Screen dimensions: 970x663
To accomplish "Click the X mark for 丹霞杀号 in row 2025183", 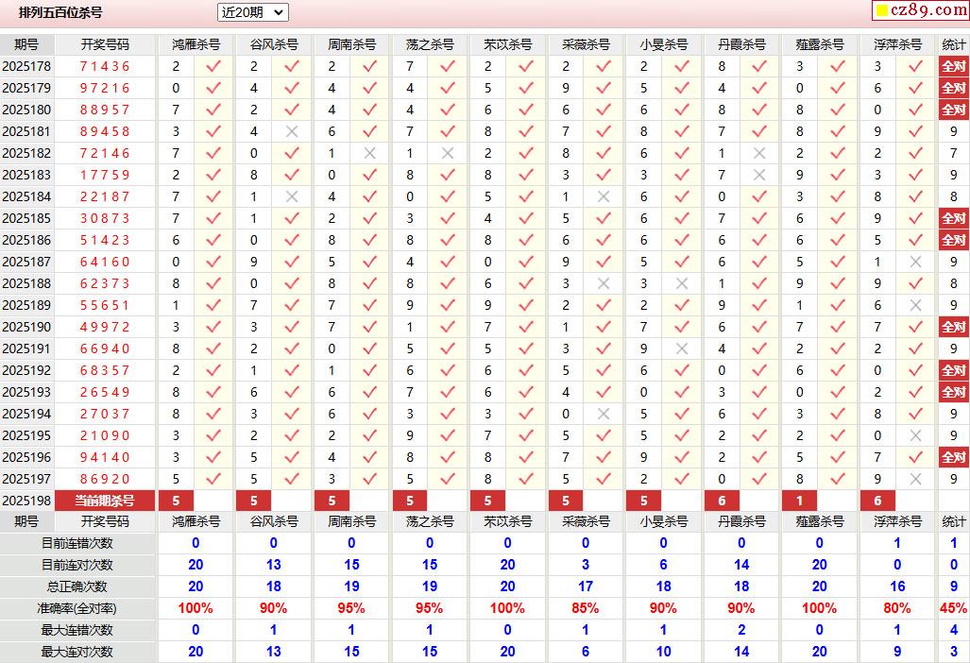I will pyautogui.click(x=759, y=175).
